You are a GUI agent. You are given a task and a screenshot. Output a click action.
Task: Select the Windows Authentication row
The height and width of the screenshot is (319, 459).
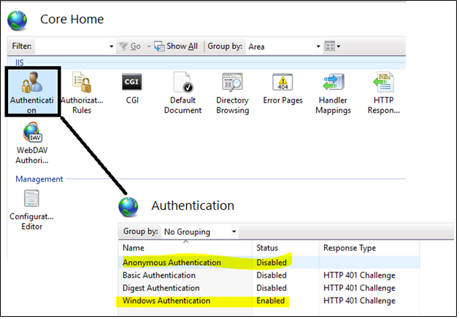tap(169, 301)
